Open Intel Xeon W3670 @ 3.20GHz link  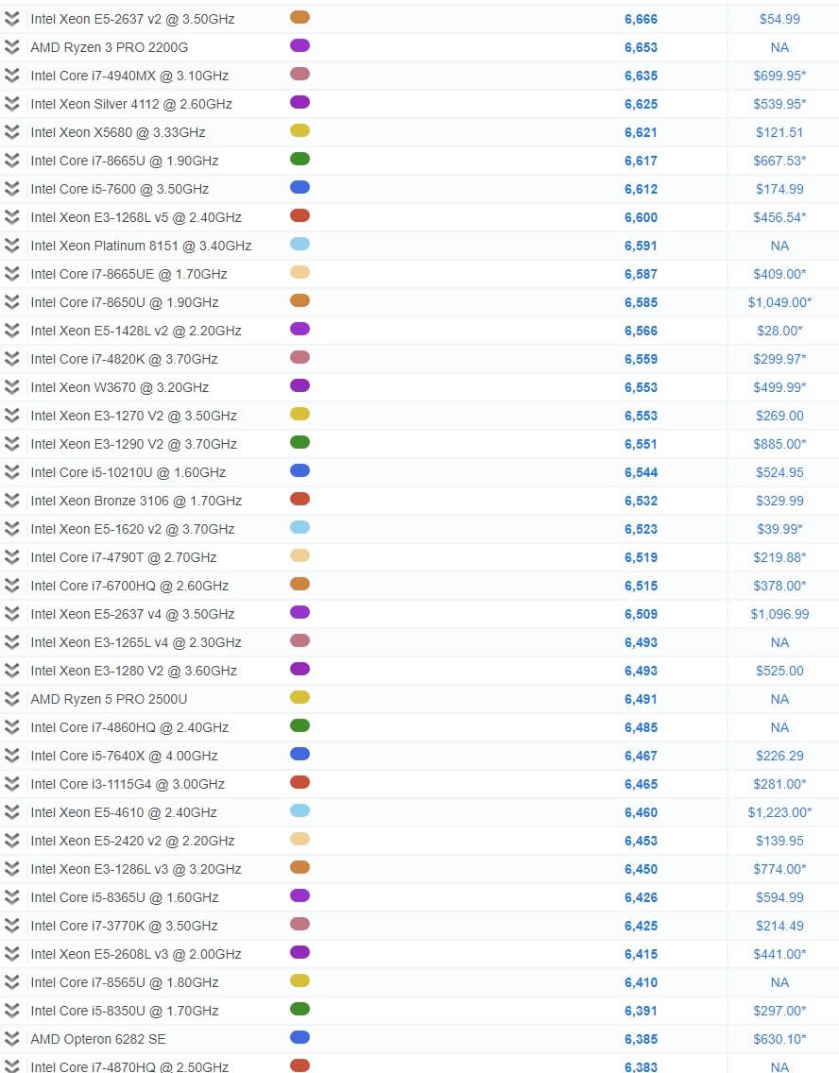pyautogui.click(x=120, y=387)
